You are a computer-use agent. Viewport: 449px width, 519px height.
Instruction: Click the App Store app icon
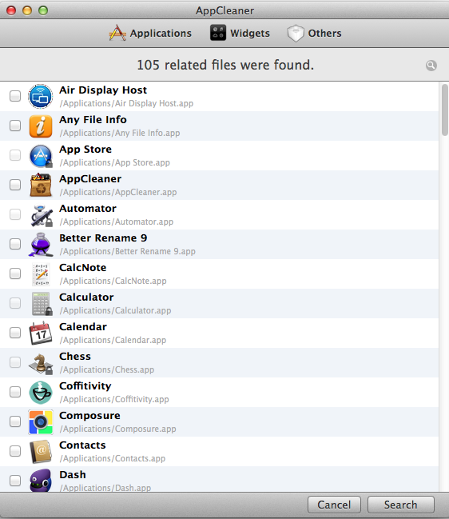click(40, 156)
